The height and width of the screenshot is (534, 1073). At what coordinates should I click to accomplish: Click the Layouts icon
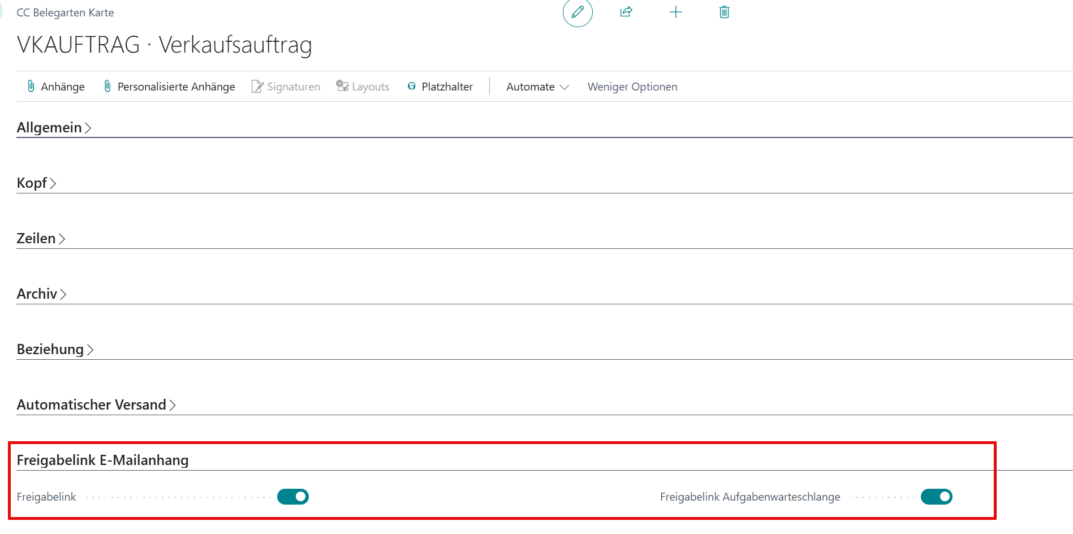(342, 86)
